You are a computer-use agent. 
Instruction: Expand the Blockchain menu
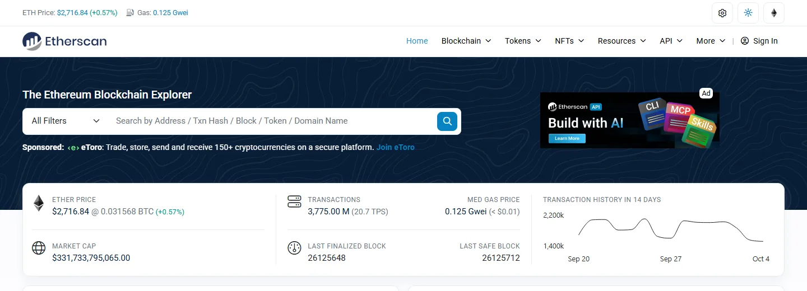pyautogui.click(x=466, y=41)
